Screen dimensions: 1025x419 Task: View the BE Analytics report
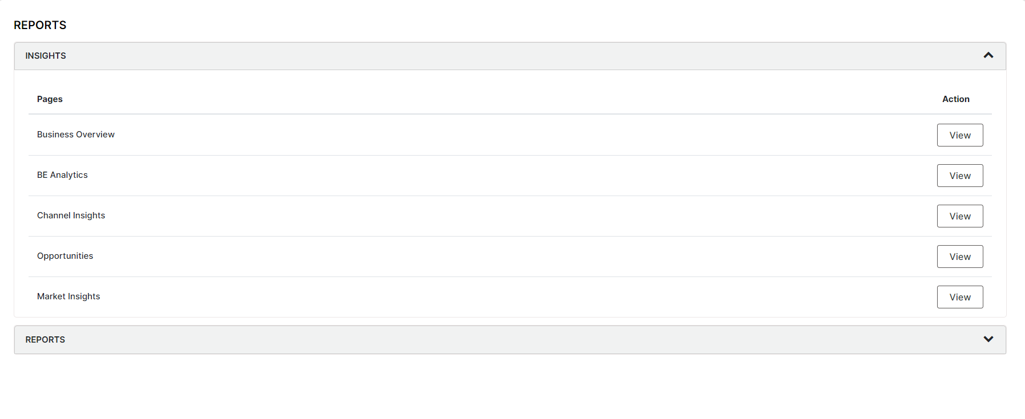959,176
